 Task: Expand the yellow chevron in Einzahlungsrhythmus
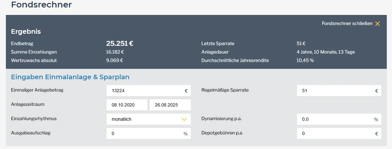184,119
